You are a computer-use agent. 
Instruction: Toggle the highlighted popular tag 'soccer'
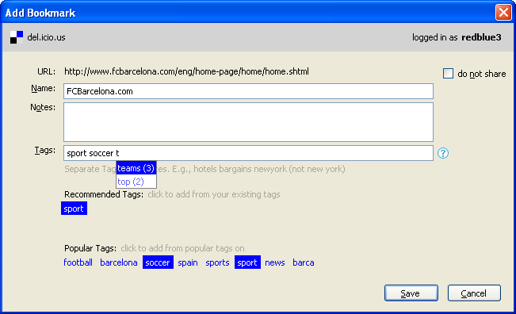158,262
